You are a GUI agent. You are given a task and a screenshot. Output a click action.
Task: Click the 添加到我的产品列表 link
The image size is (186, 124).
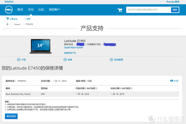click(74, 48)
